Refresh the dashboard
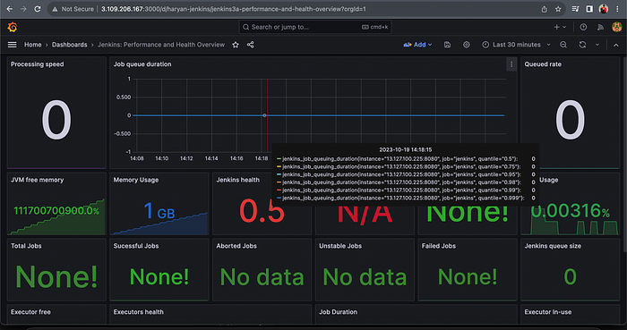 582,45
